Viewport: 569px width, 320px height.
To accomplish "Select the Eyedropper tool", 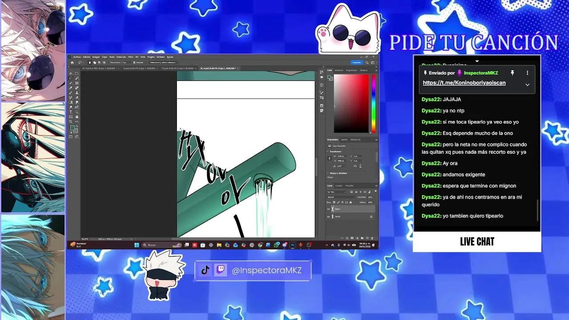I will (71, 88).
